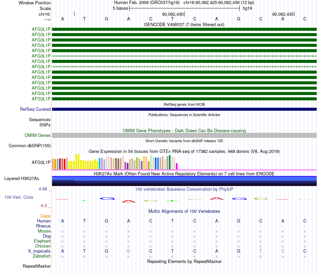Click the dark green bar in GTEx expression chart
Viewport: 317px width, 274px height.
(170, 162)
